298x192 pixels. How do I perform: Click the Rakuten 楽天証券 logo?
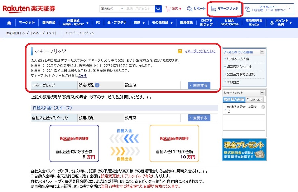click(x=29, y=9)
